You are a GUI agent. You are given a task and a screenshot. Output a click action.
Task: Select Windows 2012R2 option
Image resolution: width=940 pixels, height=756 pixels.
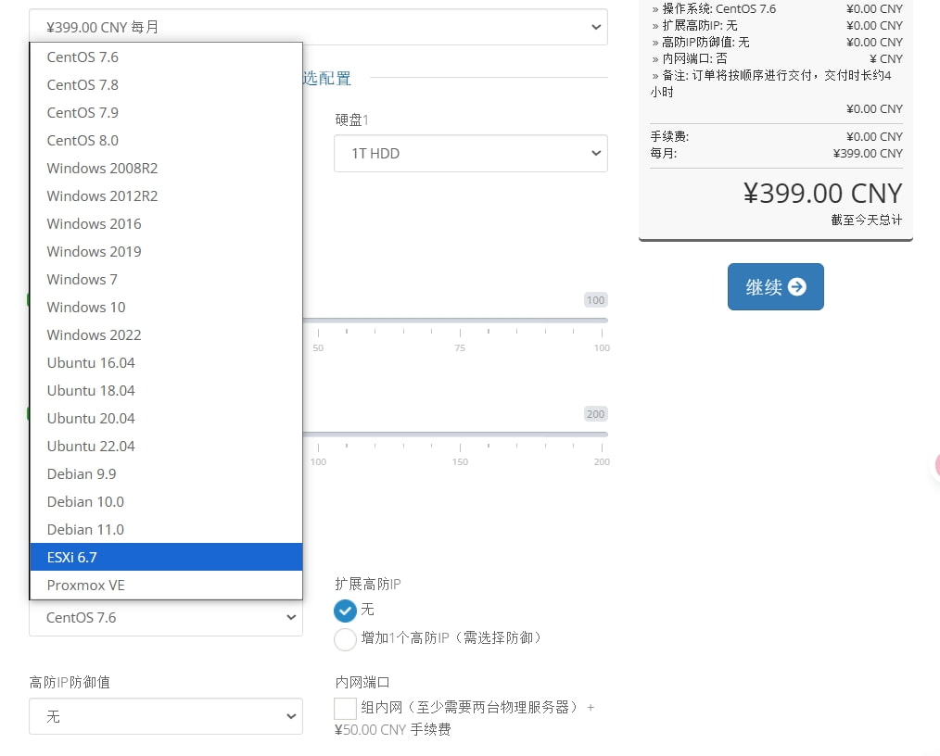(x=166, y=195)
